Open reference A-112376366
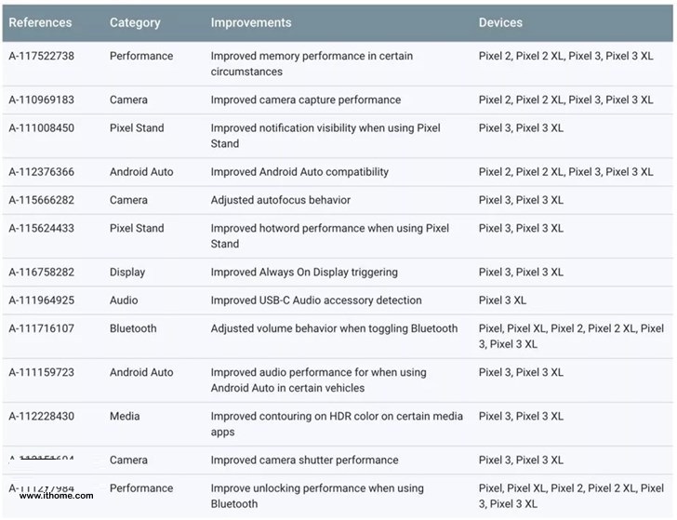Image resolution: width=677 pixels, height=520 pixels. click(42, 172)
